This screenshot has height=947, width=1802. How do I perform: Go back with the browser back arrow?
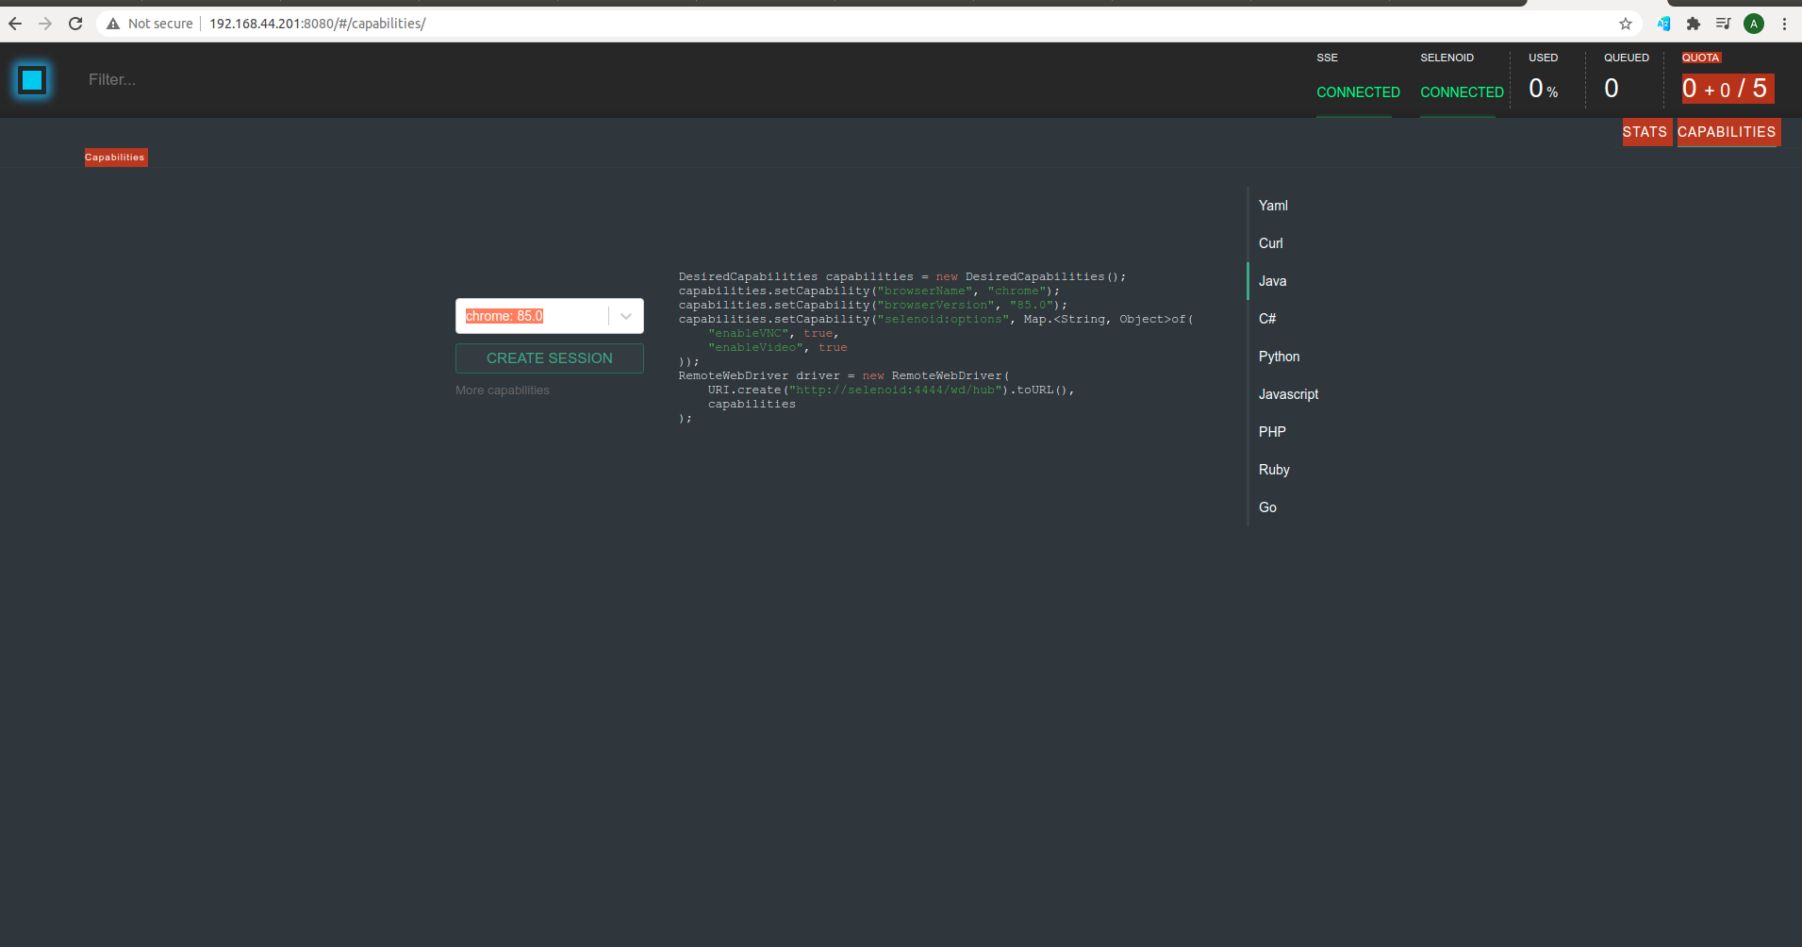point(15,24)
